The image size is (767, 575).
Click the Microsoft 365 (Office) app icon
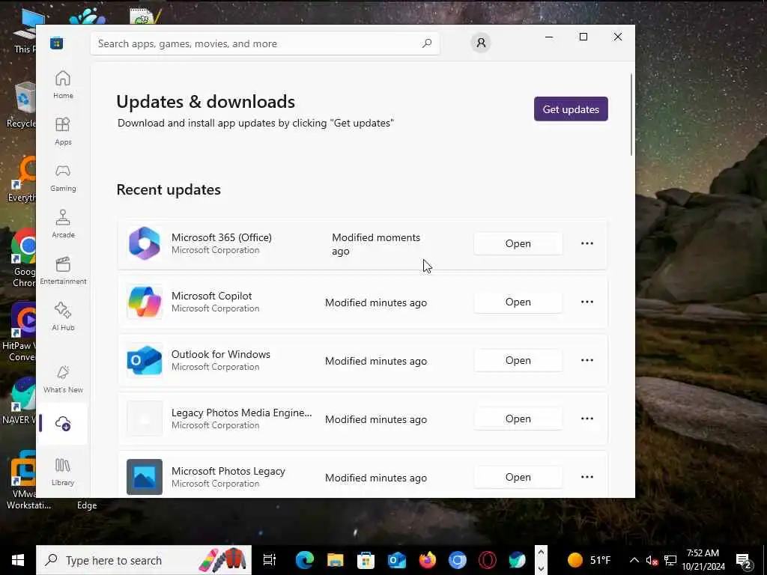point(145,243)
